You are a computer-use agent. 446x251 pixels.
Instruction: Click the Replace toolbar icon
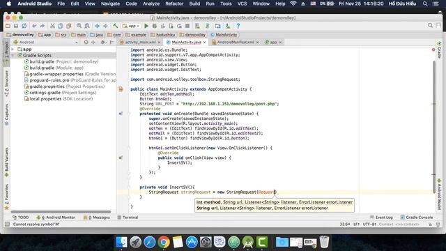[87, 26]
